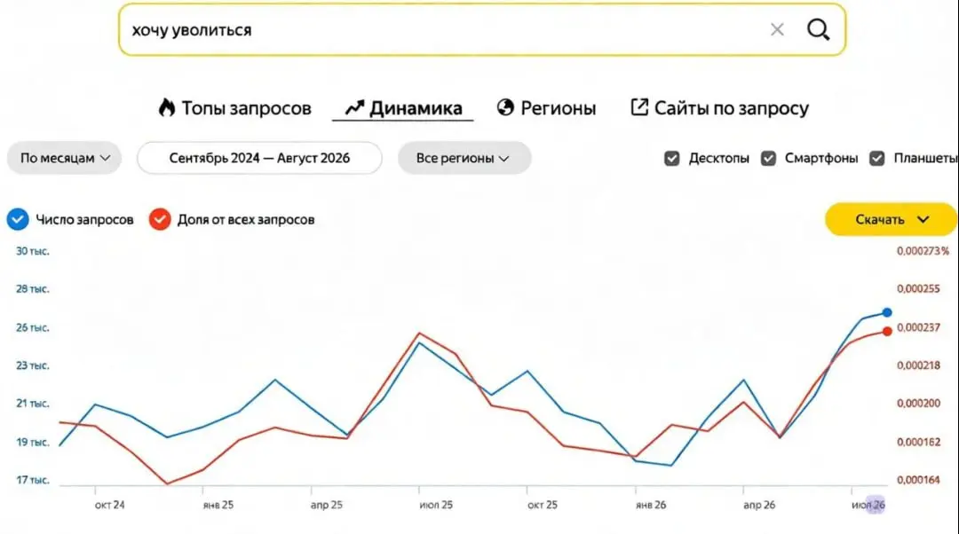Click the 'апр 25' axis label
The height and width of the screenshot is (534, 959).
pyautogui.click(x=326, y=505)
